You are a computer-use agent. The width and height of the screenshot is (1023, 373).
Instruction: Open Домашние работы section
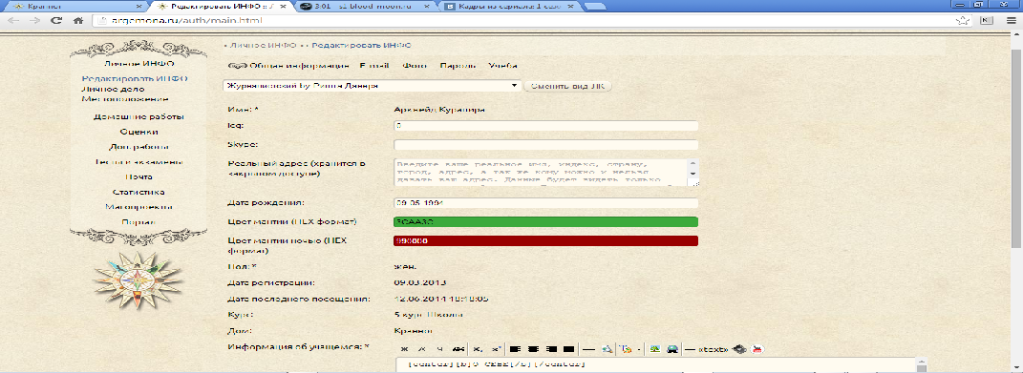tap(139, 116)
